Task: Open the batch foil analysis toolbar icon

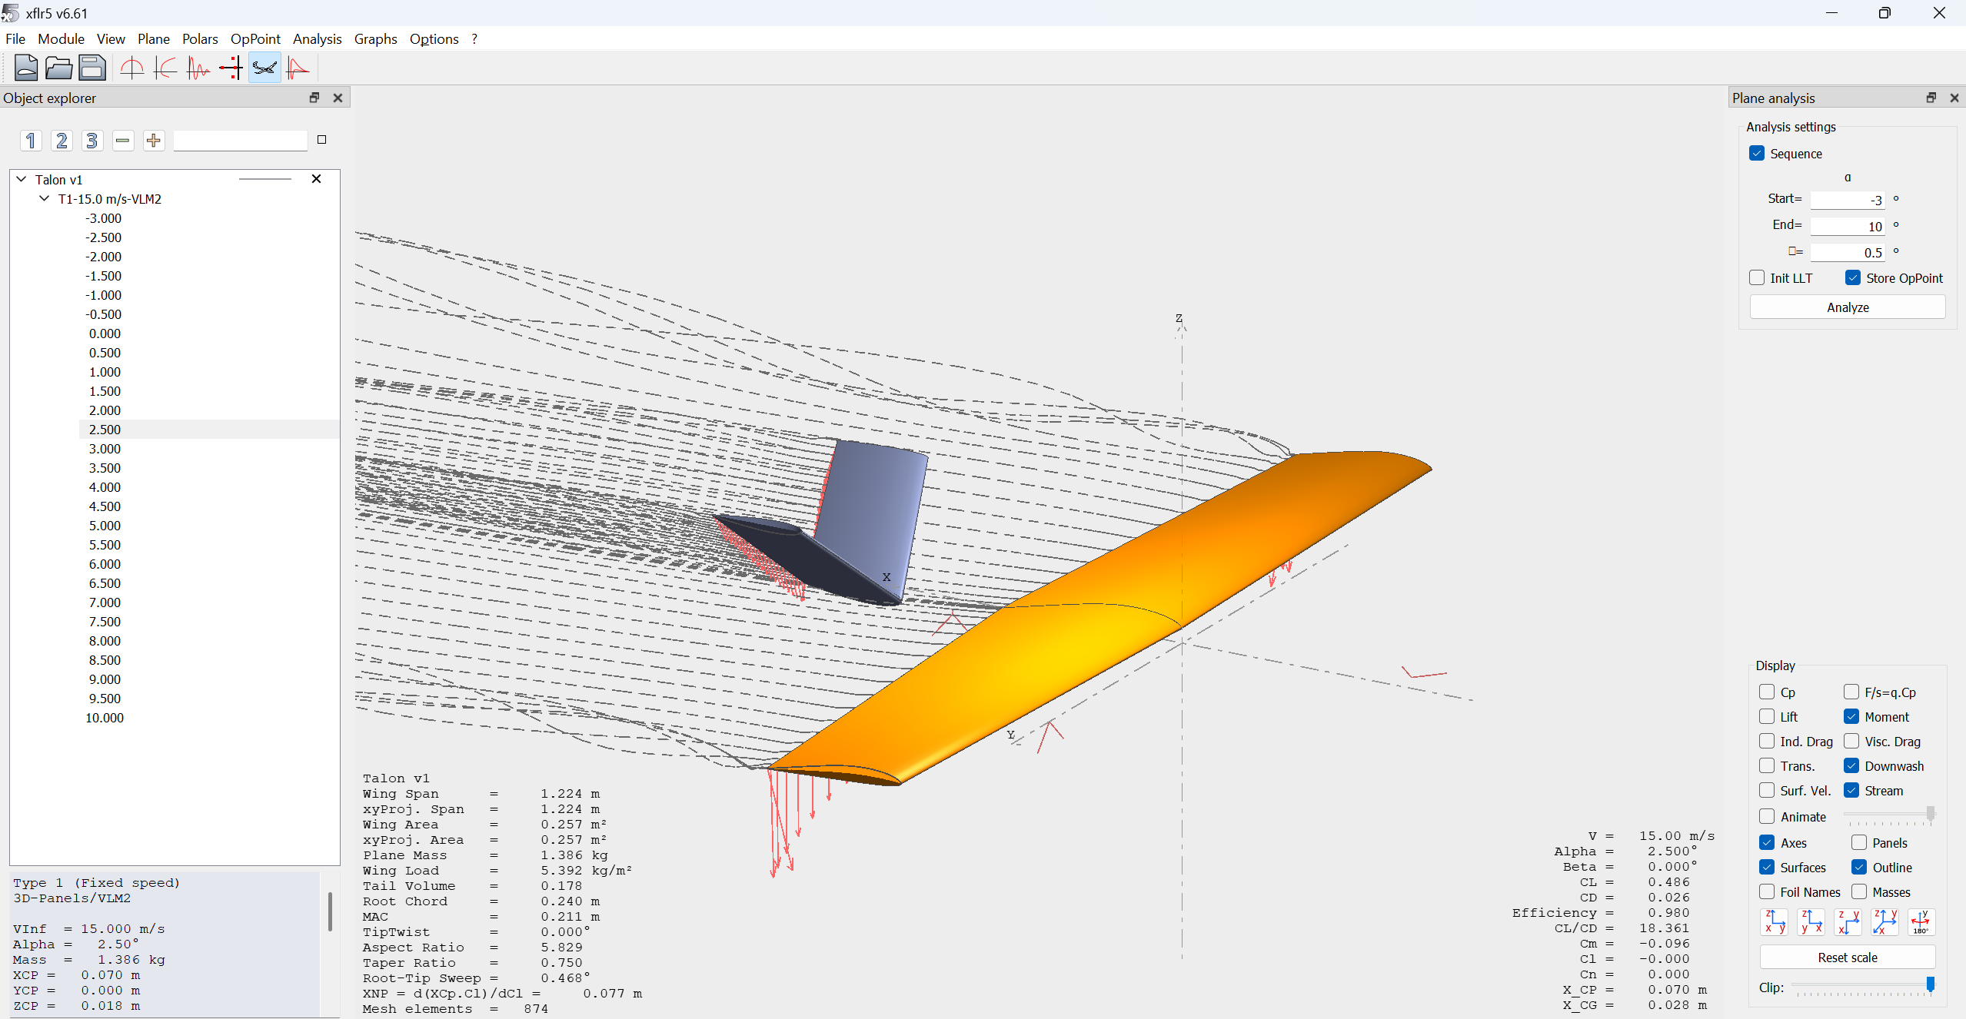Action: coord(231,68)
